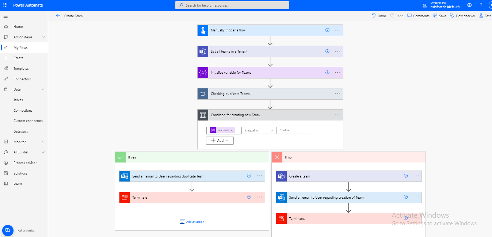This screenshot has height=237, width=492.
Task: Open the 'is equal to' operator dropdown
Action: [x=259, y=130]
